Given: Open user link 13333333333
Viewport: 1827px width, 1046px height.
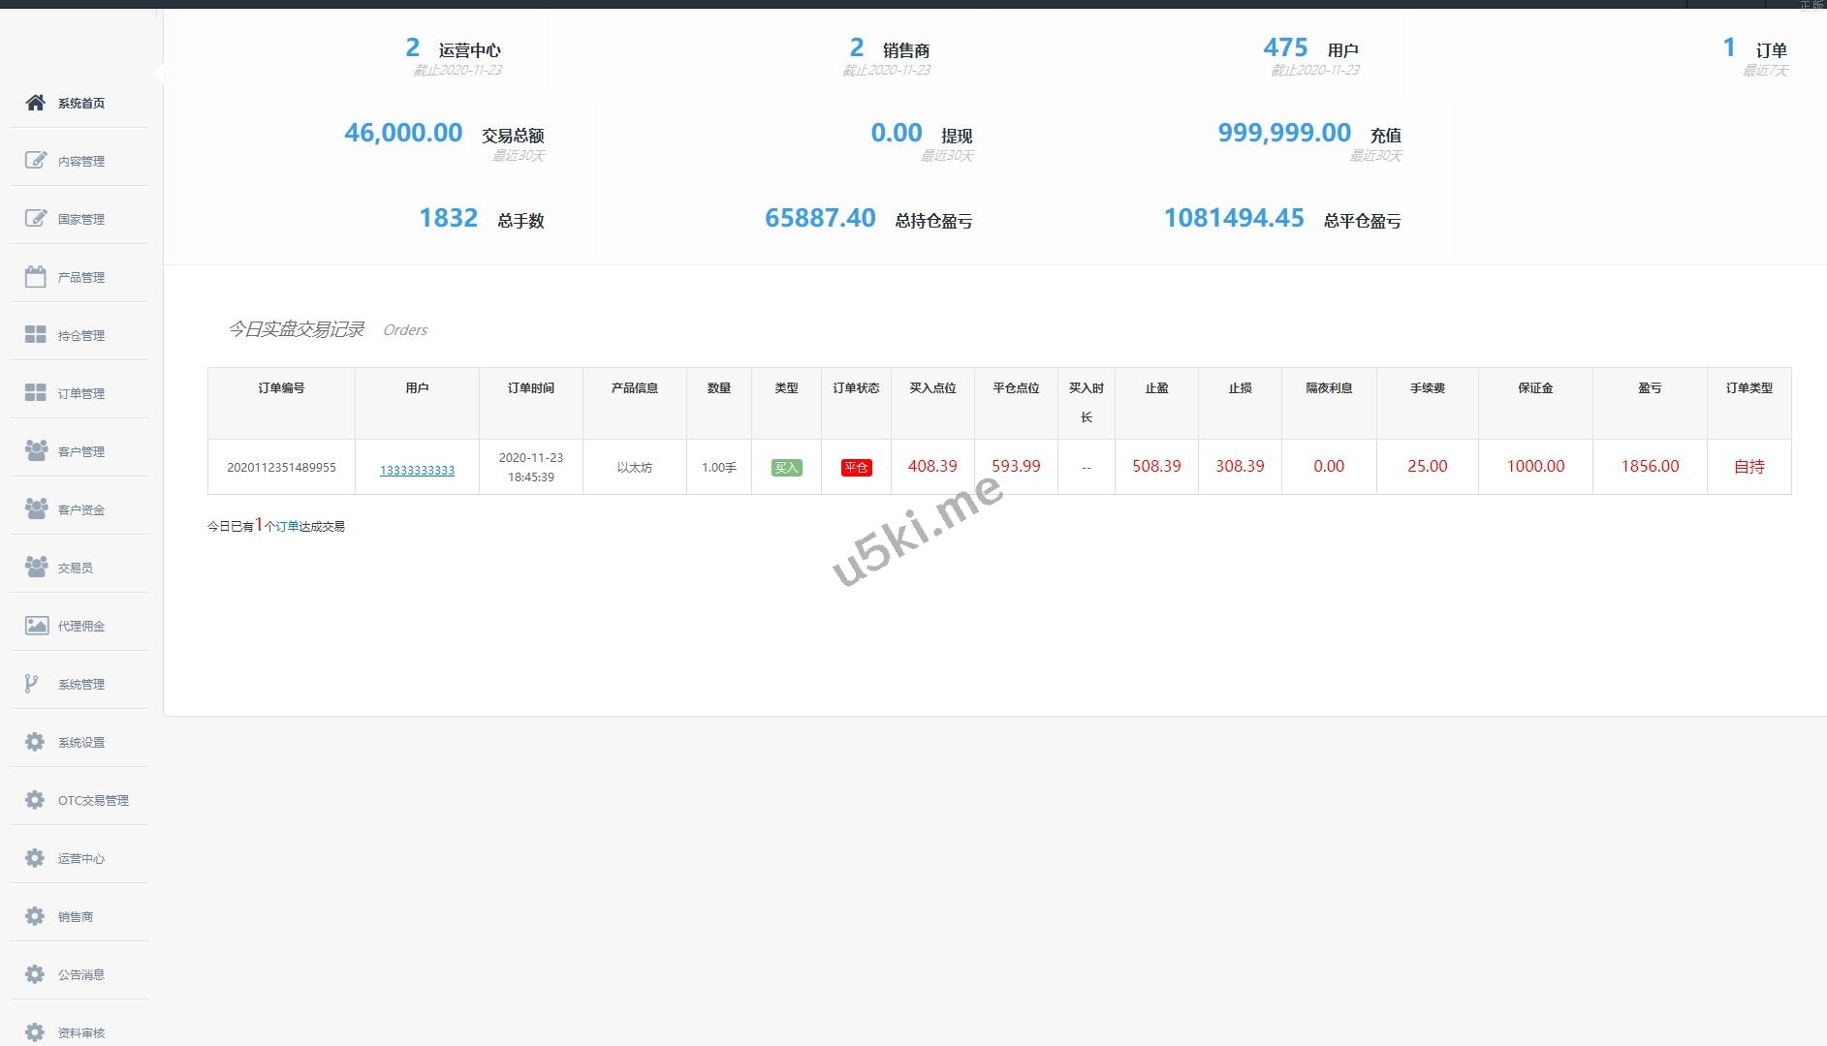Looking at the screenshot, I should coord(417,471).
